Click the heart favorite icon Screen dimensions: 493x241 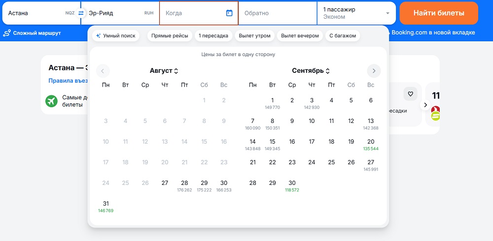[410, 94]
